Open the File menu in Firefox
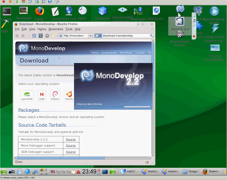The image size is (227, 180). (x=17, y=29)
